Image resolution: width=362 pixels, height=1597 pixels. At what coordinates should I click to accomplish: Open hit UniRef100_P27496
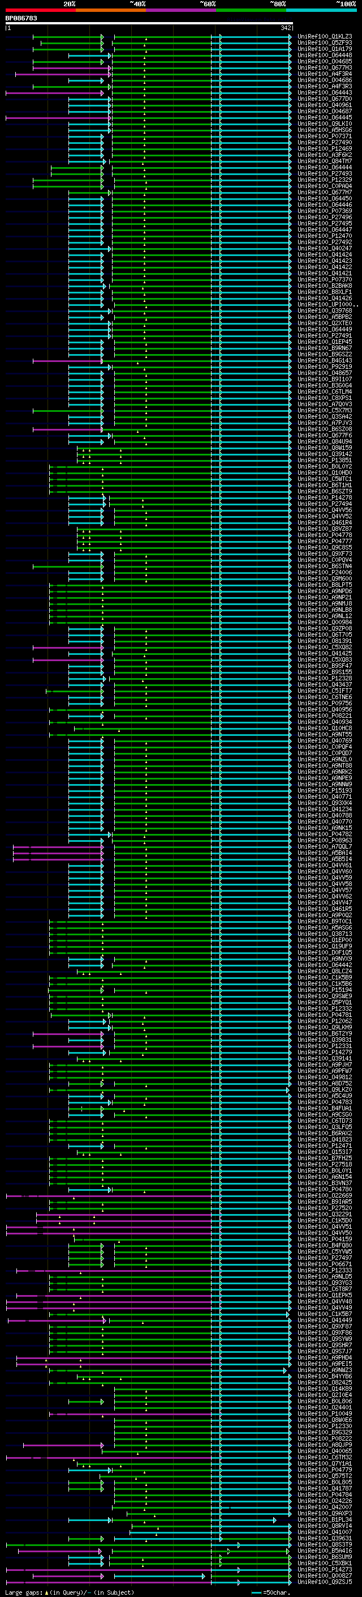(325, 218)
